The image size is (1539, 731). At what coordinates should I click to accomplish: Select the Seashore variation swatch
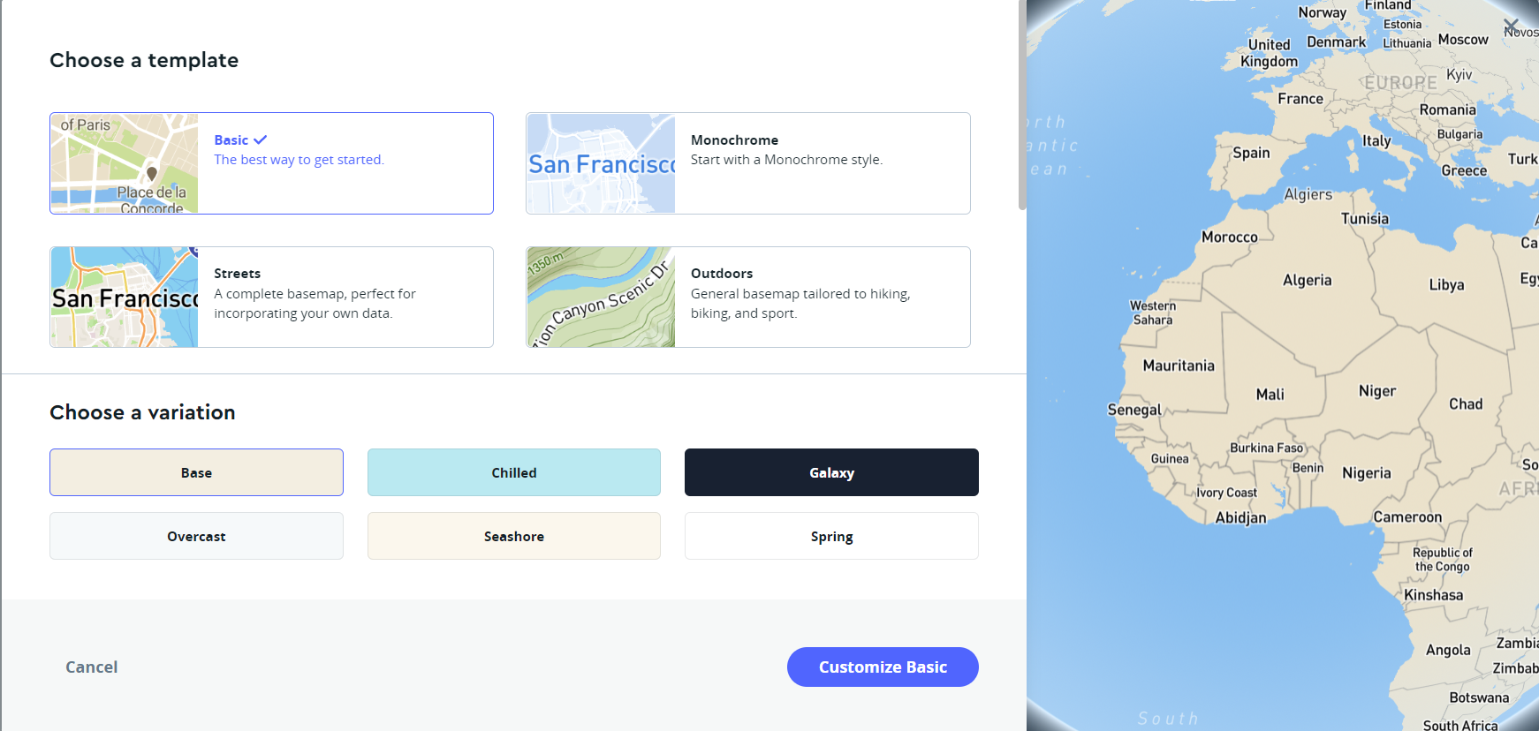[514, 536]
